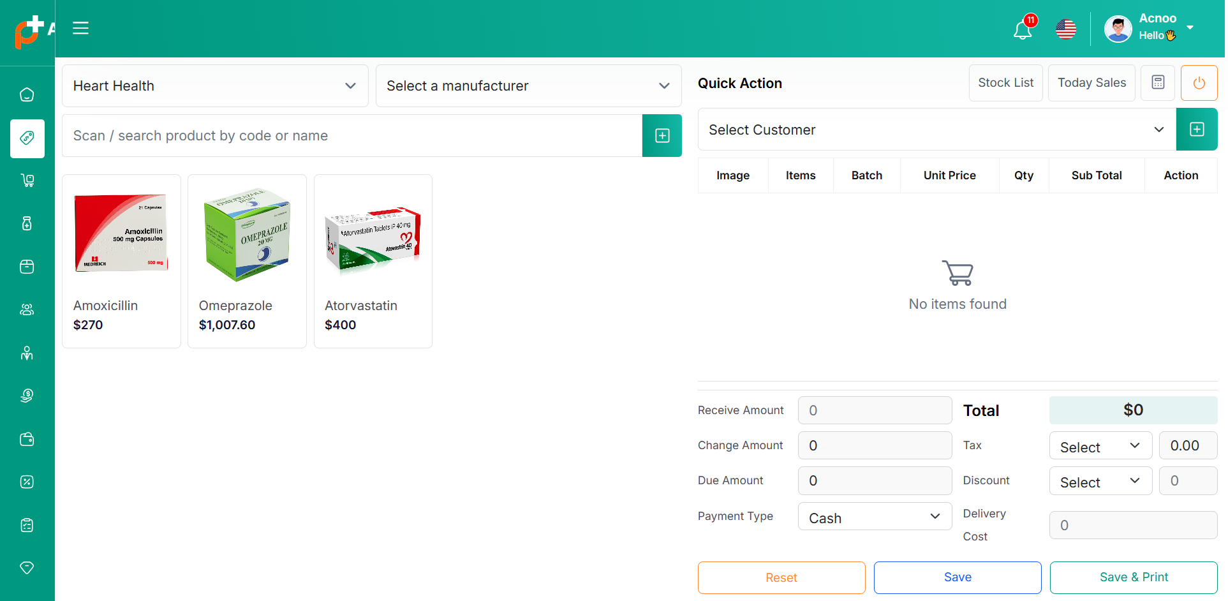Expand the Heart Health category dropdown
The width and height of the screenshot is (1228, 601).
point(215,86)
